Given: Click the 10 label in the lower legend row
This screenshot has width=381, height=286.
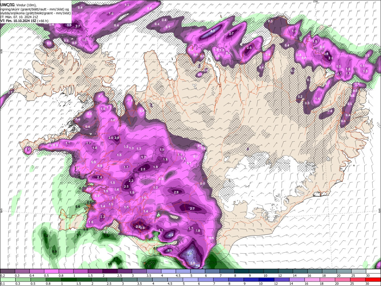Looking at the screenshot, I should [x=261, y=284].
